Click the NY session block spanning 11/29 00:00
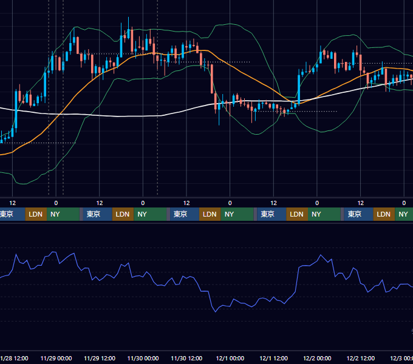 click(x=63, y=214)
